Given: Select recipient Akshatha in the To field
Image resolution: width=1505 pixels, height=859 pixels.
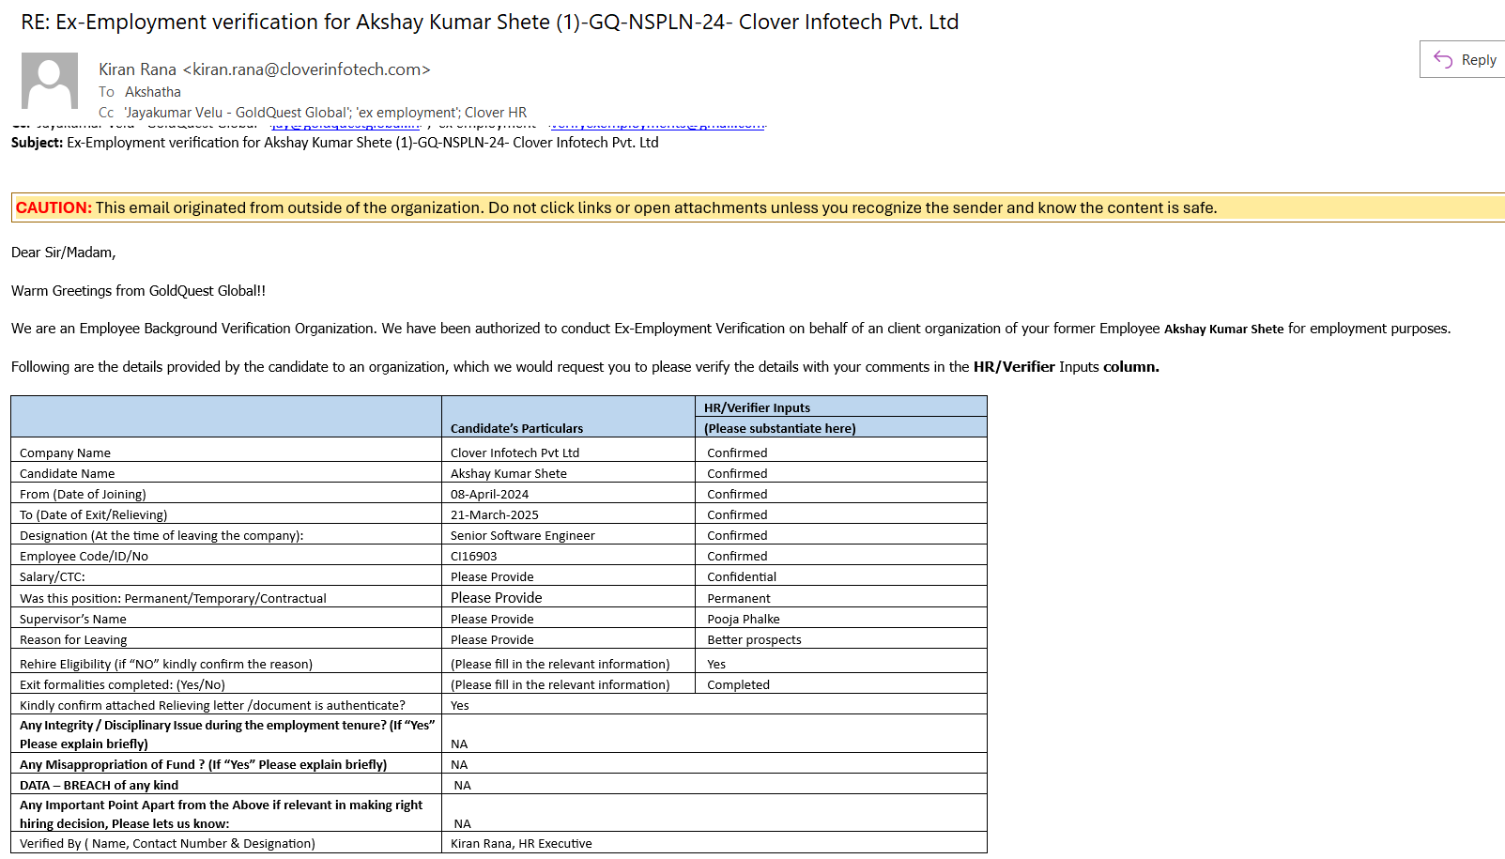Looking at the screenshot, I should pos(153,92).
